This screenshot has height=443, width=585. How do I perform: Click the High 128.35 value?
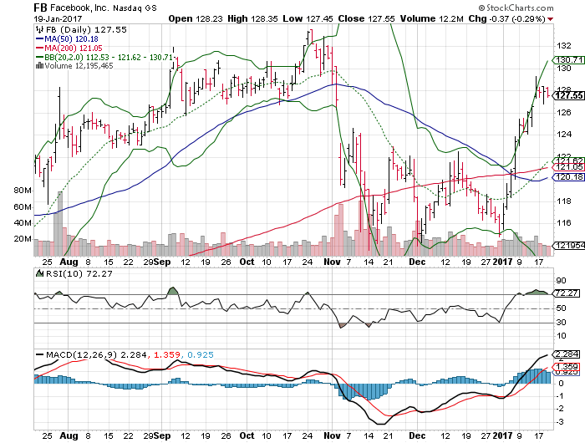click(252, 18)
